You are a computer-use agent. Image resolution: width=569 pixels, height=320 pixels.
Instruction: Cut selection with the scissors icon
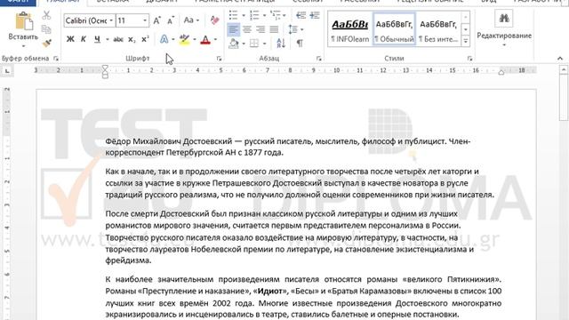[x=46, y=15]
